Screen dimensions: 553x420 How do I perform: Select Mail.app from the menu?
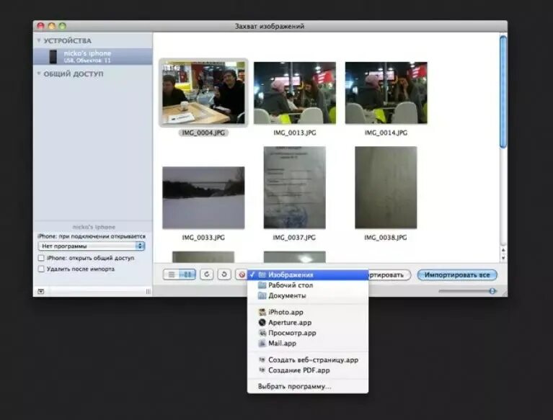[x=308, y=343]
